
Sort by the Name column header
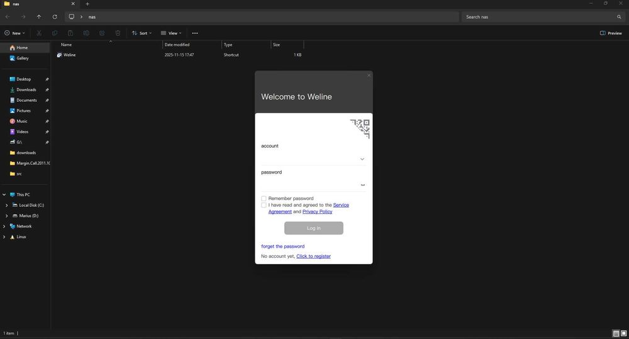pyautogui.click(x=66, y=45)
